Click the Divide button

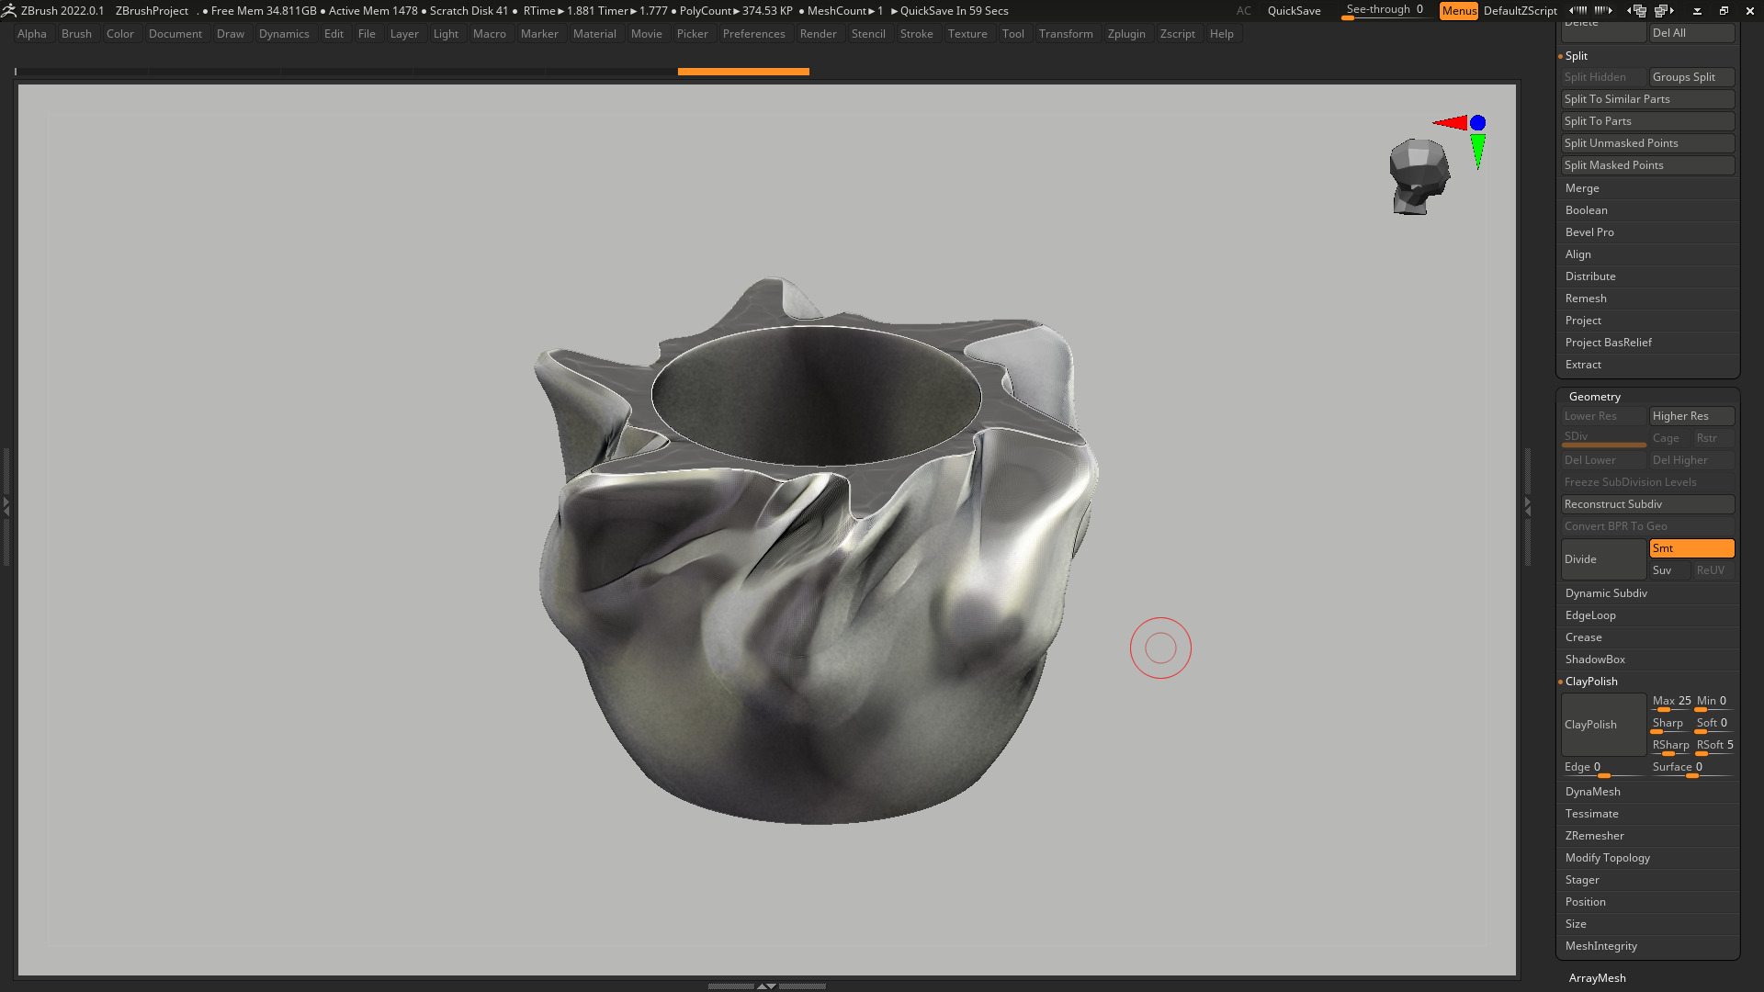(x=1603, y=559)
